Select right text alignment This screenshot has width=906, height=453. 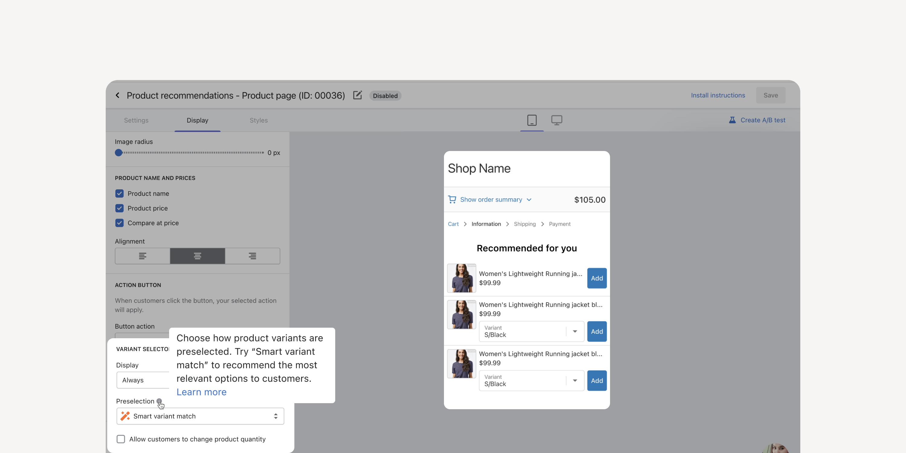pos(252,256)
